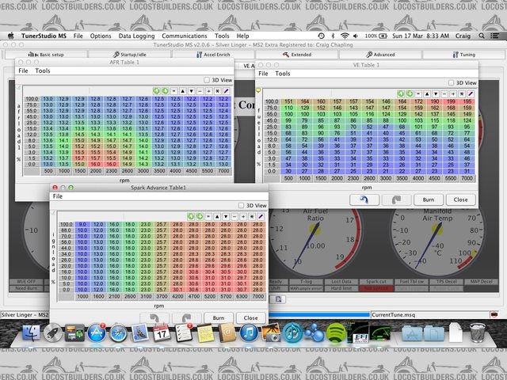Open the Tuning toolbar menu
The height and width of the screenshot is (380, 507).
463,55
